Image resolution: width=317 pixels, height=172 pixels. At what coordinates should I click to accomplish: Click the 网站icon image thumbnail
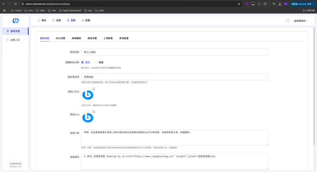click(88, 118)
